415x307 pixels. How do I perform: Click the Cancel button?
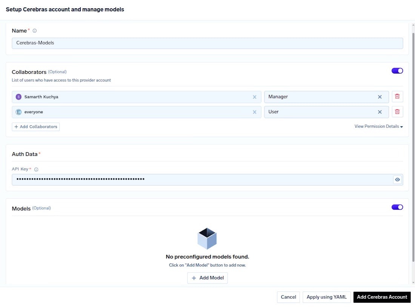click(289, 297)
